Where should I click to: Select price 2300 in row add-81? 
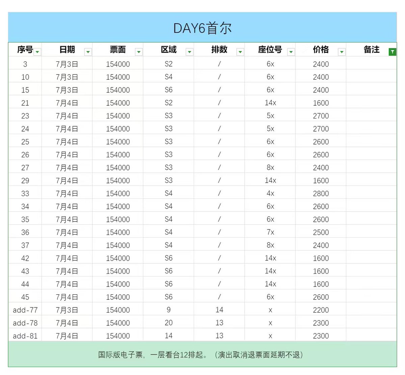pyautogui.click(x=321, y=336)
